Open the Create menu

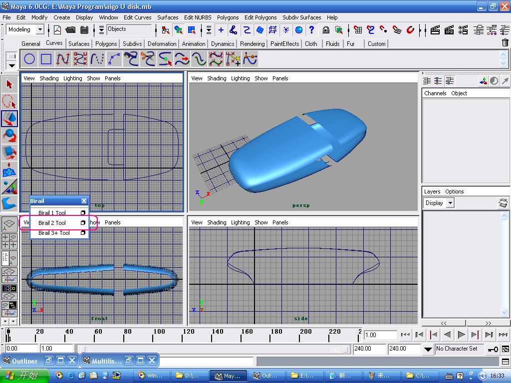pos(61,17)
